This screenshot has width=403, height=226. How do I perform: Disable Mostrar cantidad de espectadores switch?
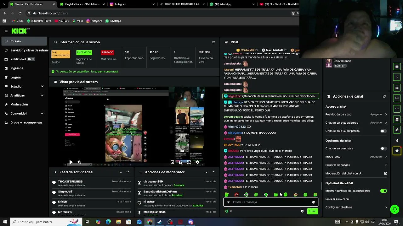(x=383, y=191)
